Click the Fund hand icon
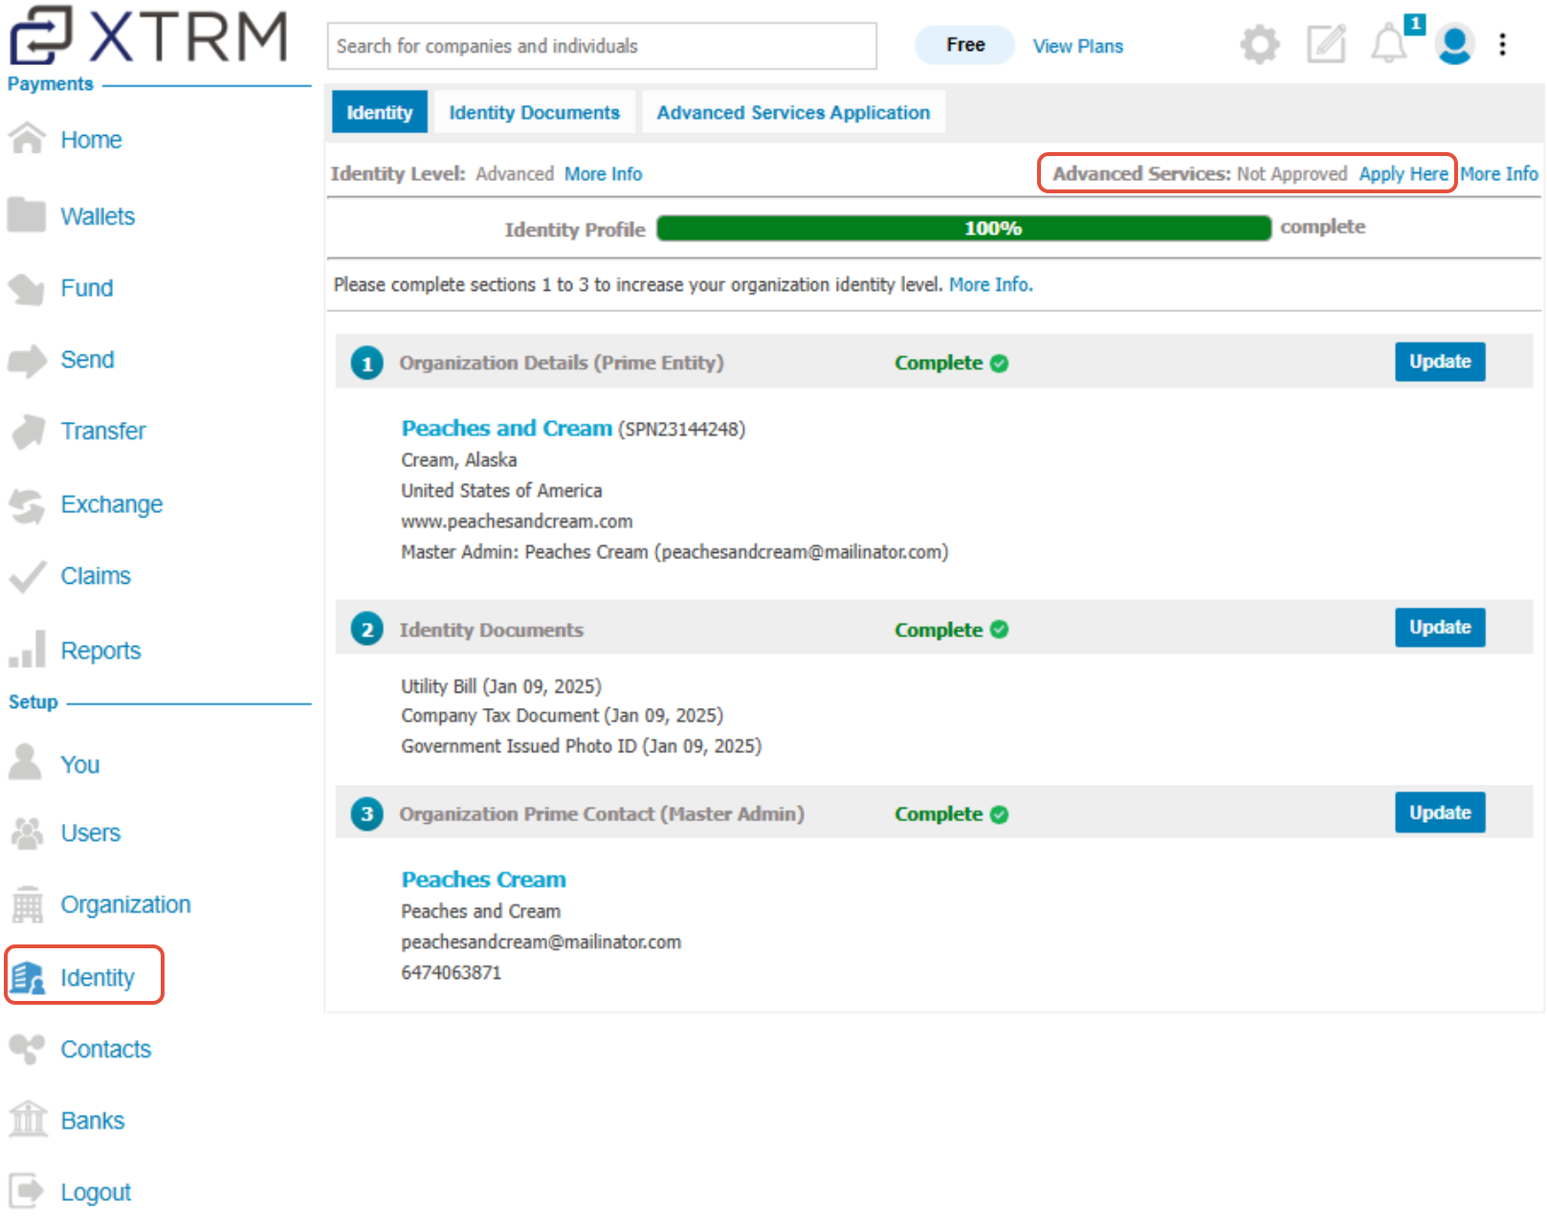Viewport: 1547px width, 1221px height. point(27,288)
